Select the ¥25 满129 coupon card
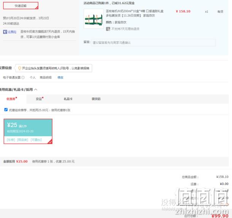Viewport: 232px width, 218px height. click(28, 131)
